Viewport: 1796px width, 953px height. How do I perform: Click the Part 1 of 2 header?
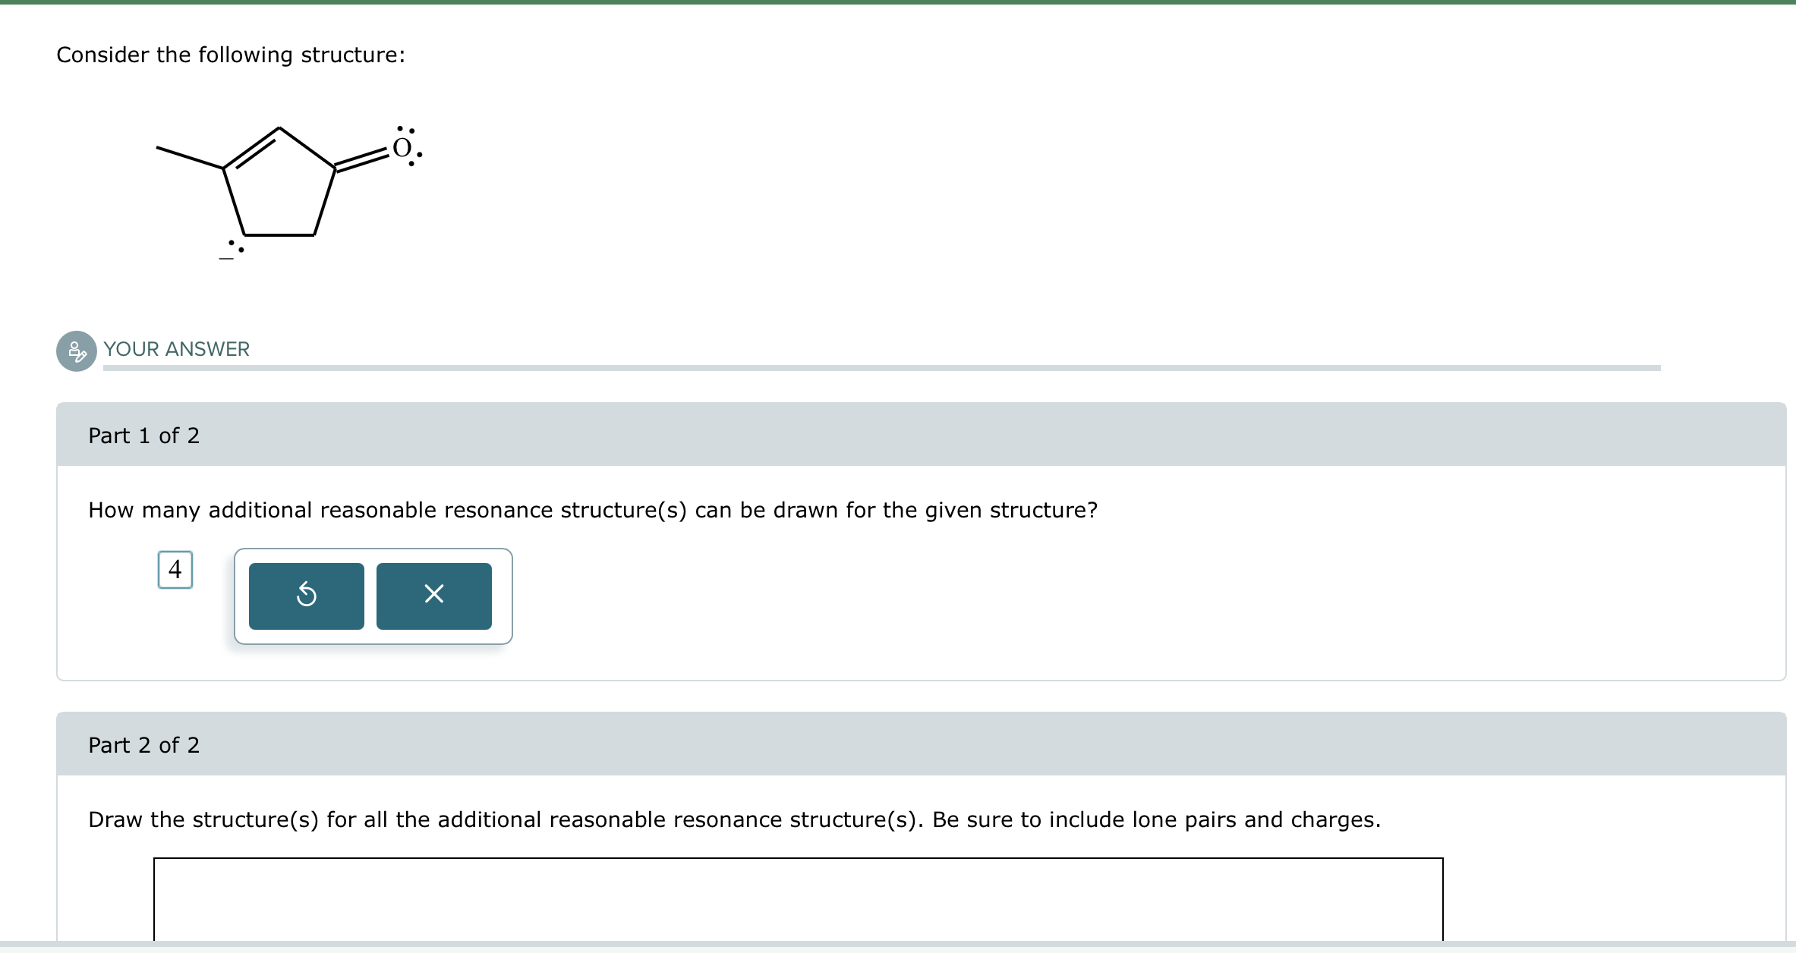coord(143,436)
